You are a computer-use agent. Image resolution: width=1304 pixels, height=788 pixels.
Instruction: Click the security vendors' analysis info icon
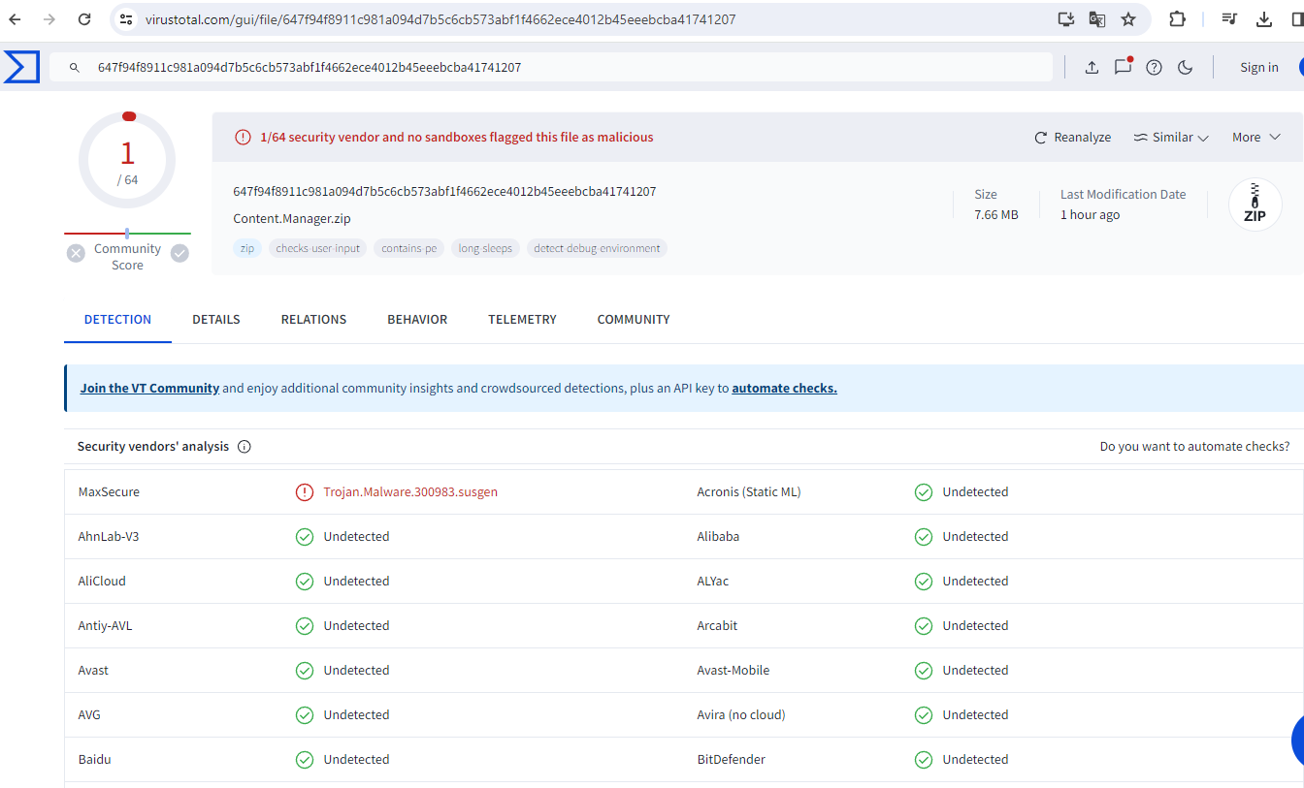point(244,447)
